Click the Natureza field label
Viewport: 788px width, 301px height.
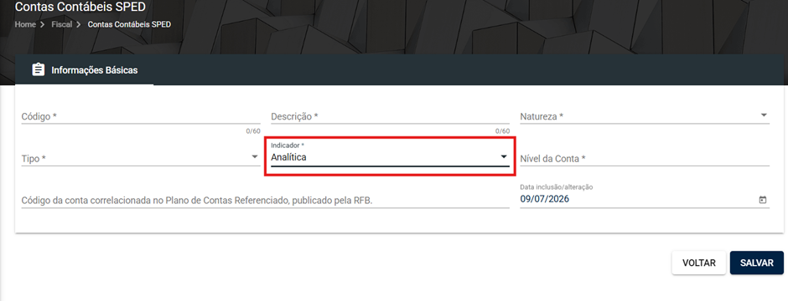tap(542, 117)
